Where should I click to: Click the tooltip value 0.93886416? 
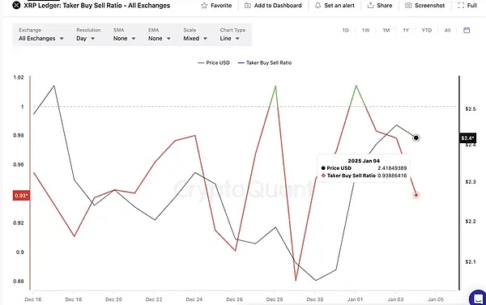392,176
